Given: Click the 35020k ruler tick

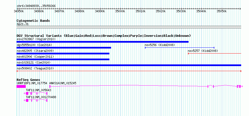Looking at the screenshot, I should click(161, 11).
